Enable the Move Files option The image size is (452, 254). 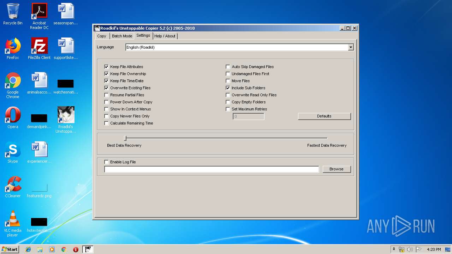228,81
